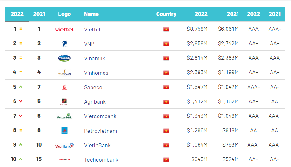Click the Agribank logo
Viewport: 291px width, 167px height.
point(64,102)
